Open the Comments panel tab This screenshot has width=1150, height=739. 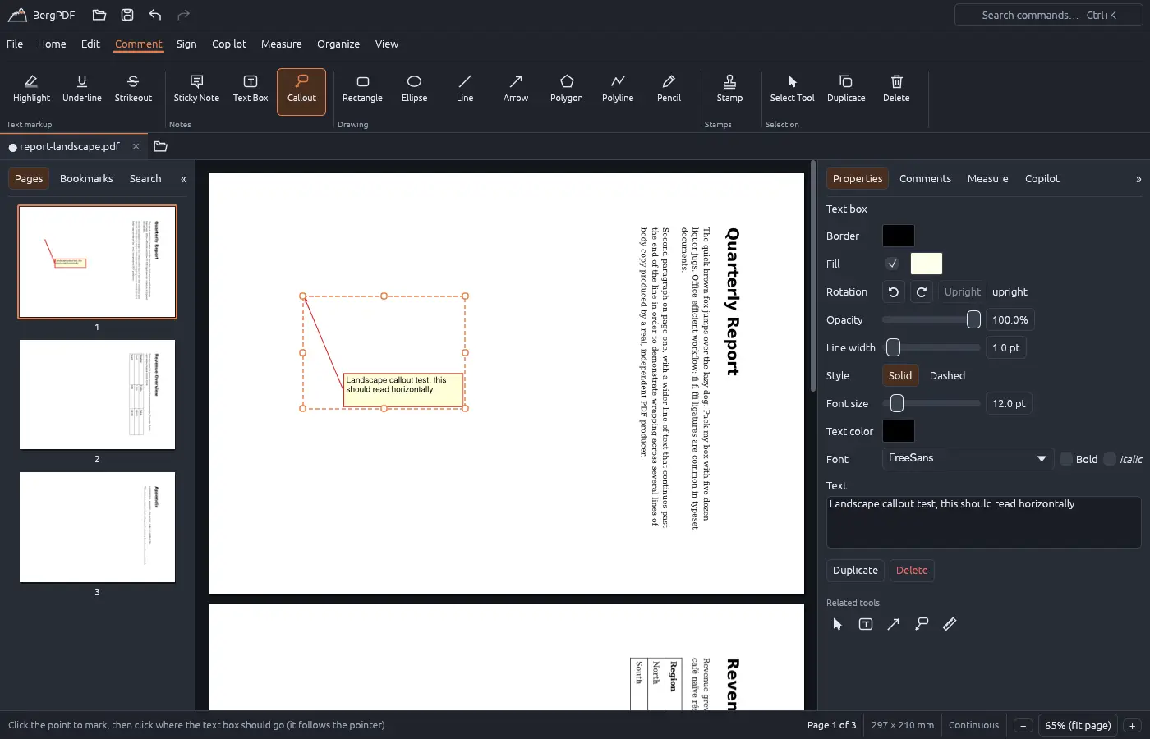pos(925,179)
